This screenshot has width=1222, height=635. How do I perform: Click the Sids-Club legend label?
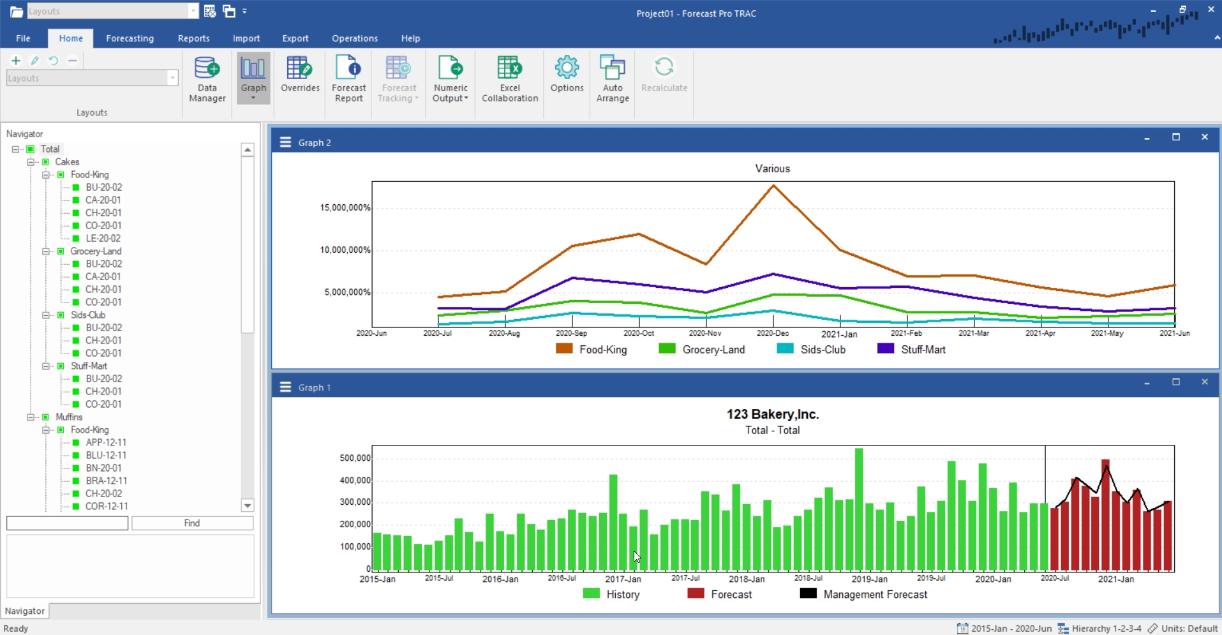coord(823,350)
